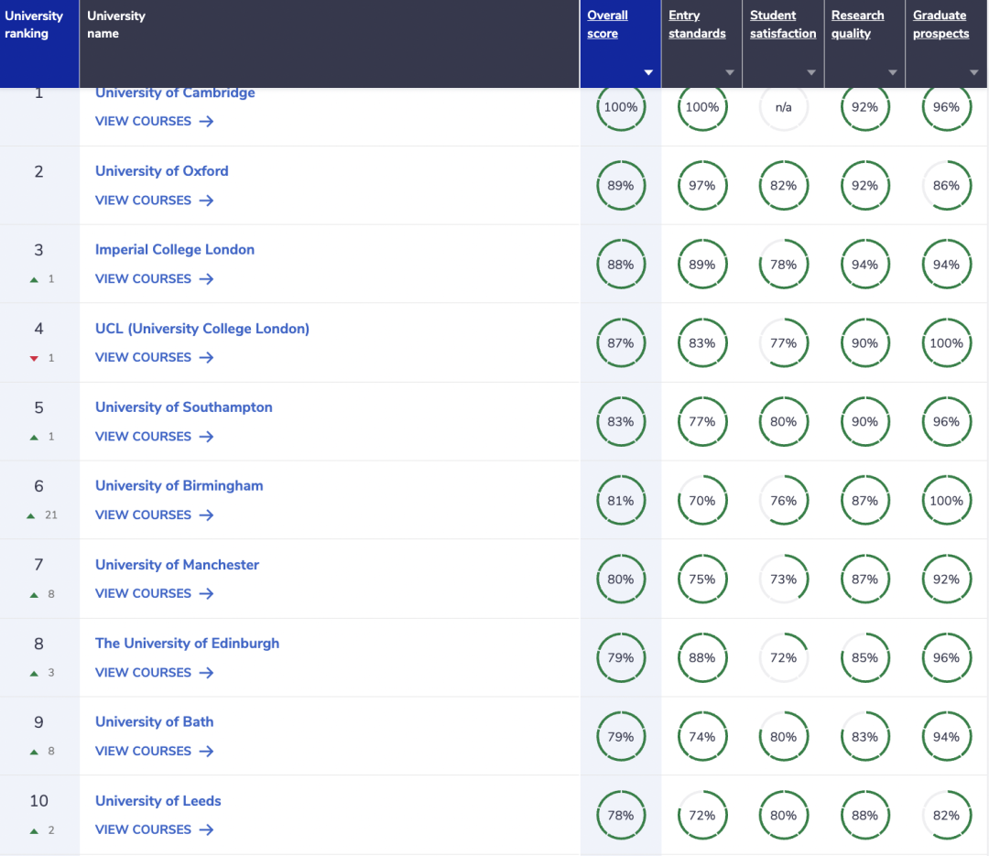This screenshot has height=856, width=989.
Task: Click Edinburgh's 88% entry standards circle
Action: [x=701, y=658]
